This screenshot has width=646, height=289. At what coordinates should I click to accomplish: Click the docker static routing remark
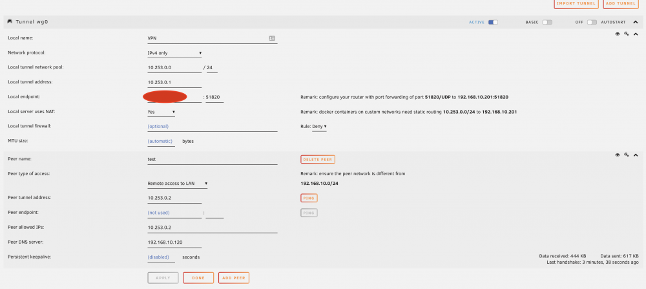pyautogui.click(x=409, y=112)
